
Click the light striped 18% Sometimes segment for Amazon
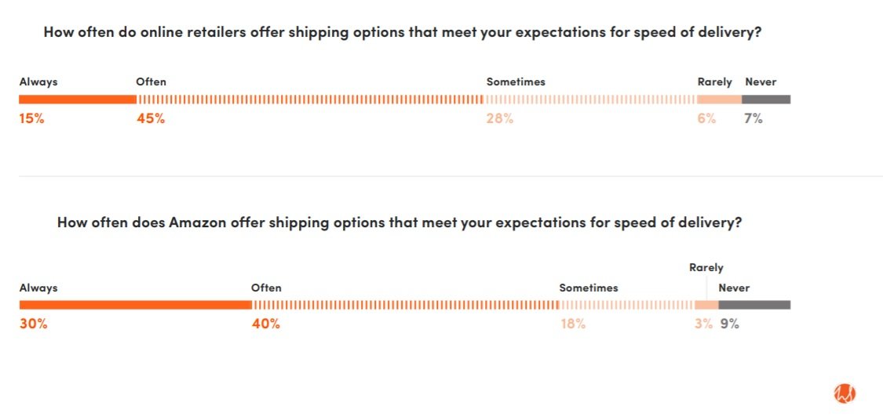(627, 305)
